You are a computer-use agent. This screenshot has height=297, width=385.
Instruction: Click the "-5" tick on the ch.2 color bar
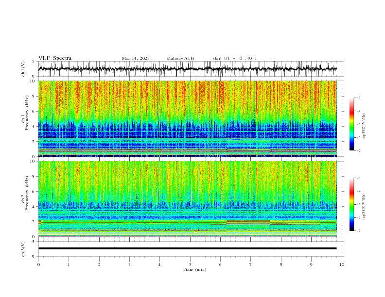pyautogui.click(x=359, y=204)
